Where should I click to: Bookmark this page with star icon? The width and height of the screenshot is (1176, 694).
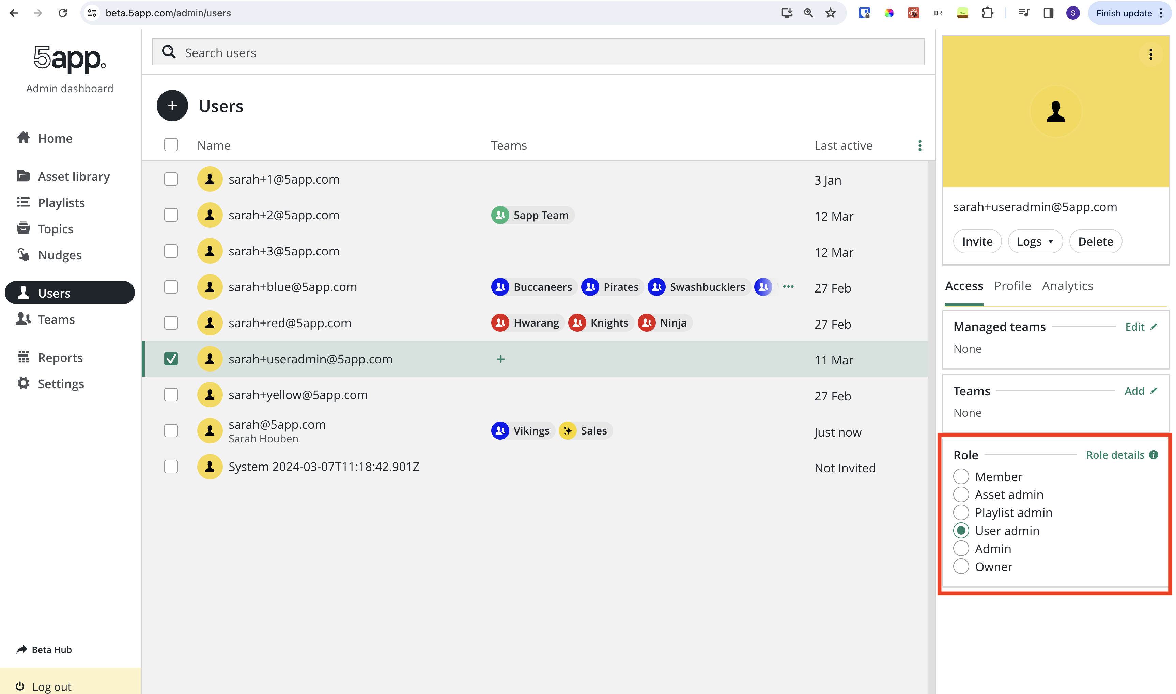(x=830, y=13)
